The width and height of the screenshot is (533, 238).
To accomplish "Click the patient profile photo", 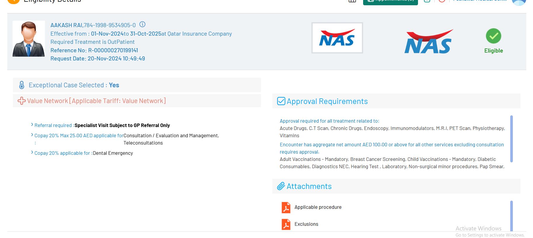I will (29, 39).
